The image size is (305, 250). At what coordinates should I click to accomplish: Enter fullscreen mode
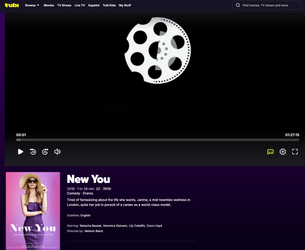tap(295, 152)
